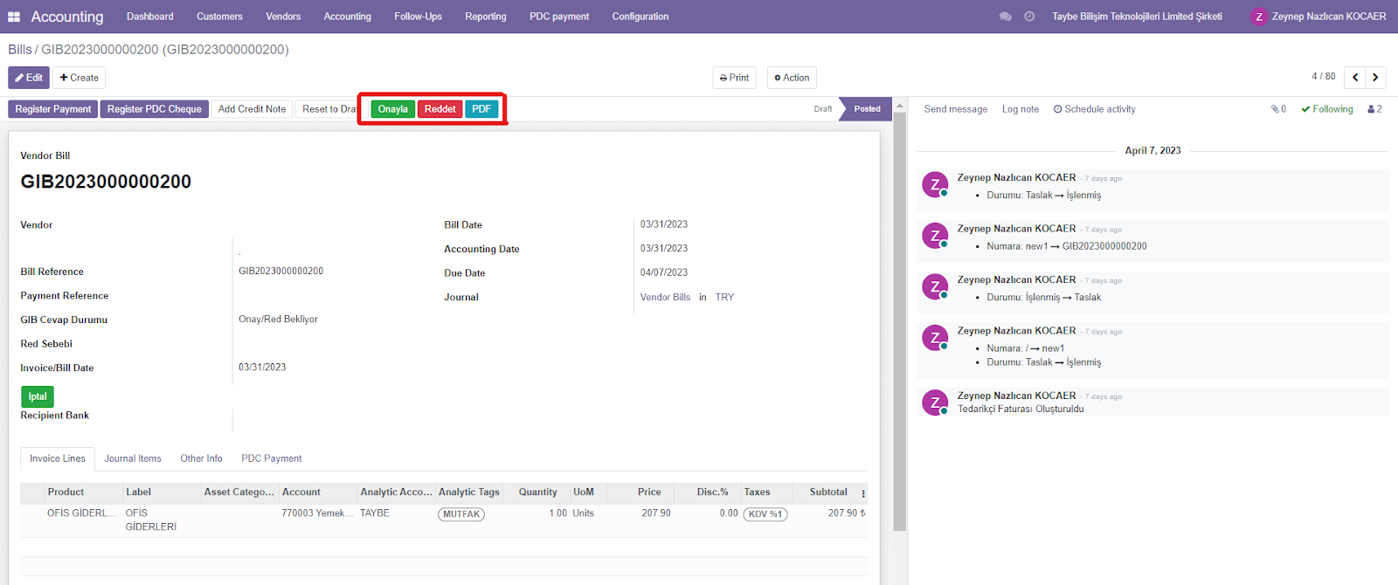
Task: Go to Bills breadcrumb link
Action: [x=20, y=50]
